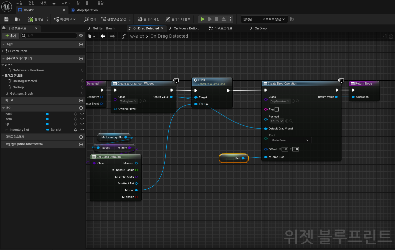Click Offset X value field
The width and height of the screenshot is (395, 250).
point(285,149)
